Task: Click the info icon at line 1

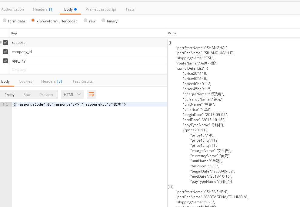Action: click(x=3, y=104)
